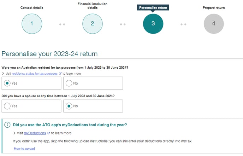
Task: Select the step 3 Personalise return circle
Action: click(x=153, y=24)
